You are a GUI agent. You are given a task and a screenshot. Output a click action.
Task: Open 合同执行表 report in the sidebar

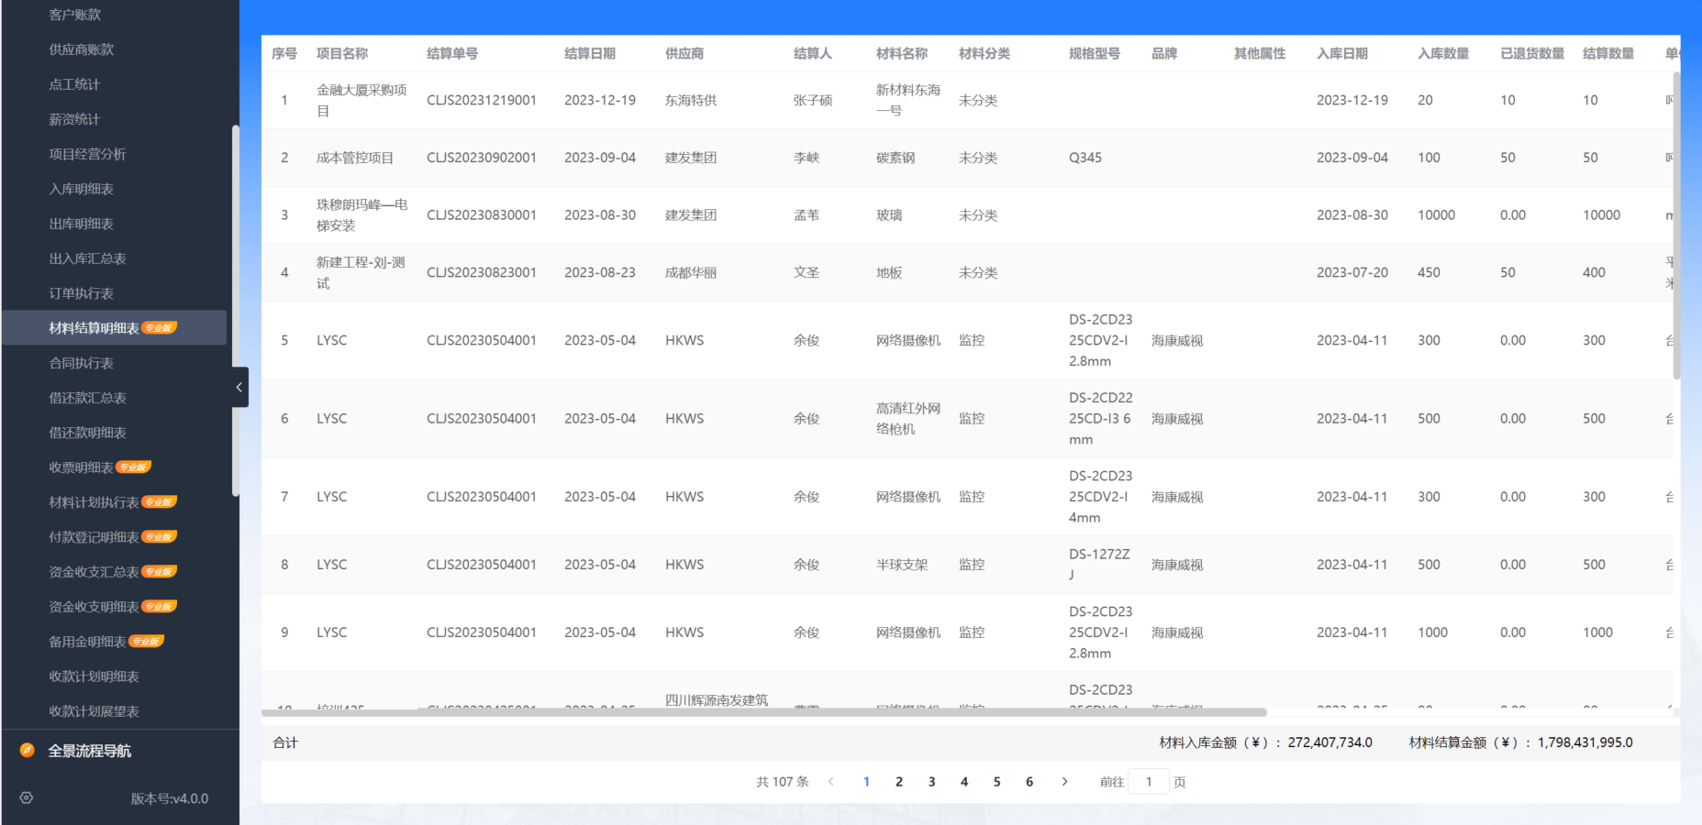[x=81, y=363]
